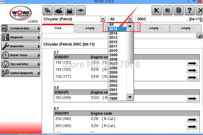Image resolution: width=203 pixels, height=135 pixels.
Task: Open help with the question mark icon
Action: tap(190, 10)
